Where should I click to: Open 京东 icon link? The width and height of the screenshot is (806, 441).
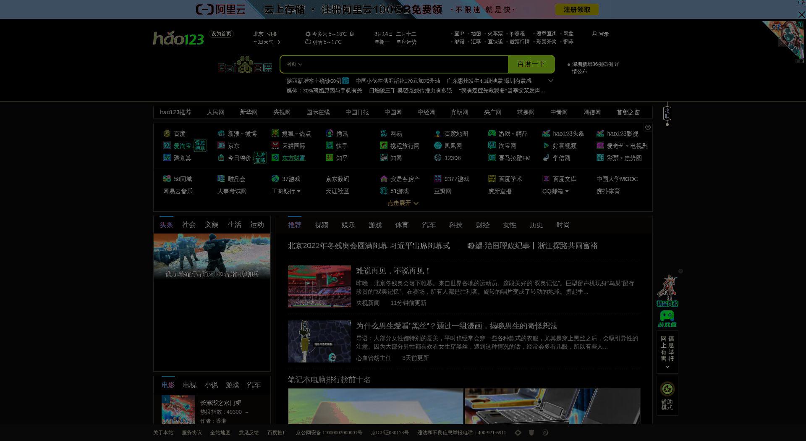point(221,146)
